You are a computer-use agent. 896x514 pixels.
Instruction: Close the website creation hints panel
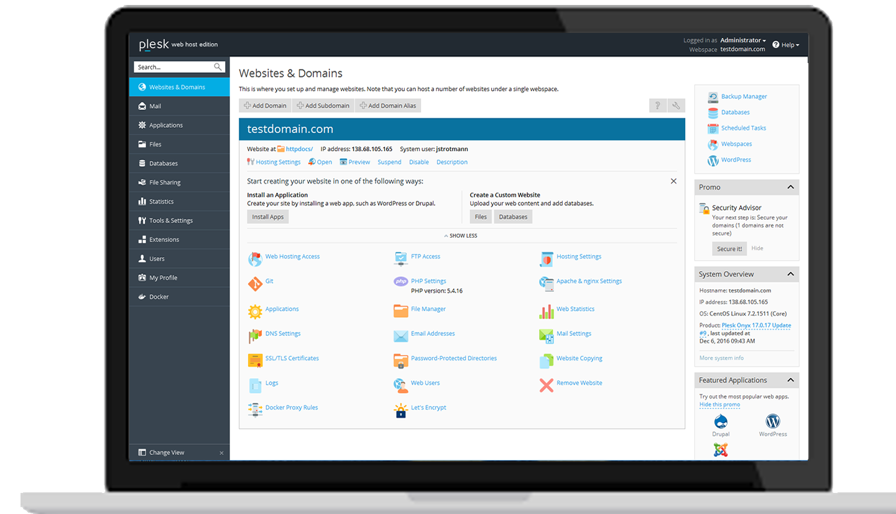pyautogui.click(x=673, y=181)
